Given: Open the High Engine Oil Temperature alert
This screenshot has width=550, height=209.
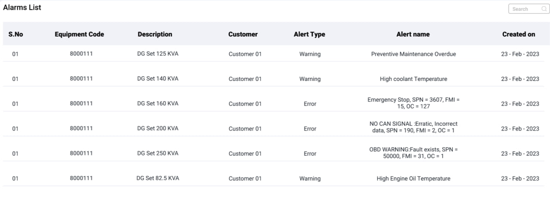Looking at the screenshot, I should click(413, 178).
